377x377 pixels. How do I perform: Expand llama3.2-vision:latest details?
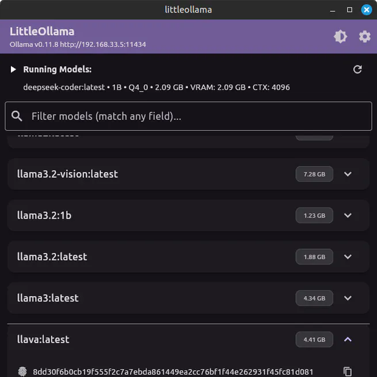(348, 174)
